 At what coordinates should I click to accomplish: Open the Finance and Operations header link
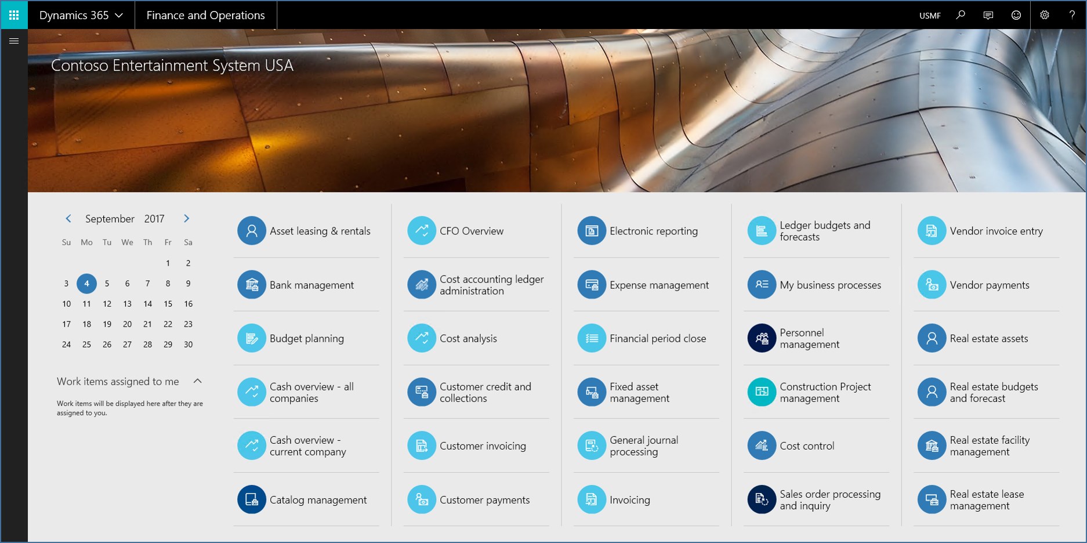tap(205, 15)
